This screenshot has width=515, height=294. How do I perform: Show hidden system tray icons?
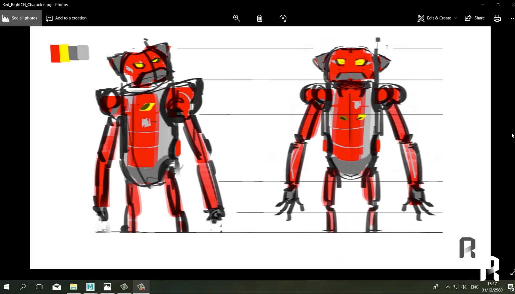pos(448,287)
